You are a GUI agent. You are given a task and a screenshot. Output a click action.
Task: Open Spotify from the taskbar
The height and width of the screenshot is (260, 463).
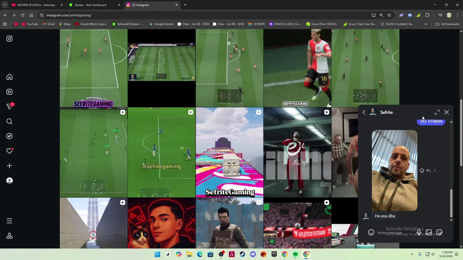pos(295,254)
